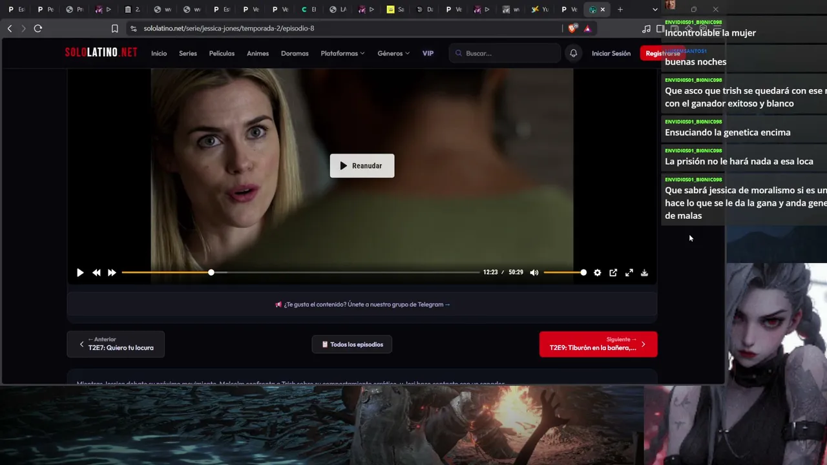Click the browser back arrow
This screenshot has height=465, width=827.
pos(10,28)
